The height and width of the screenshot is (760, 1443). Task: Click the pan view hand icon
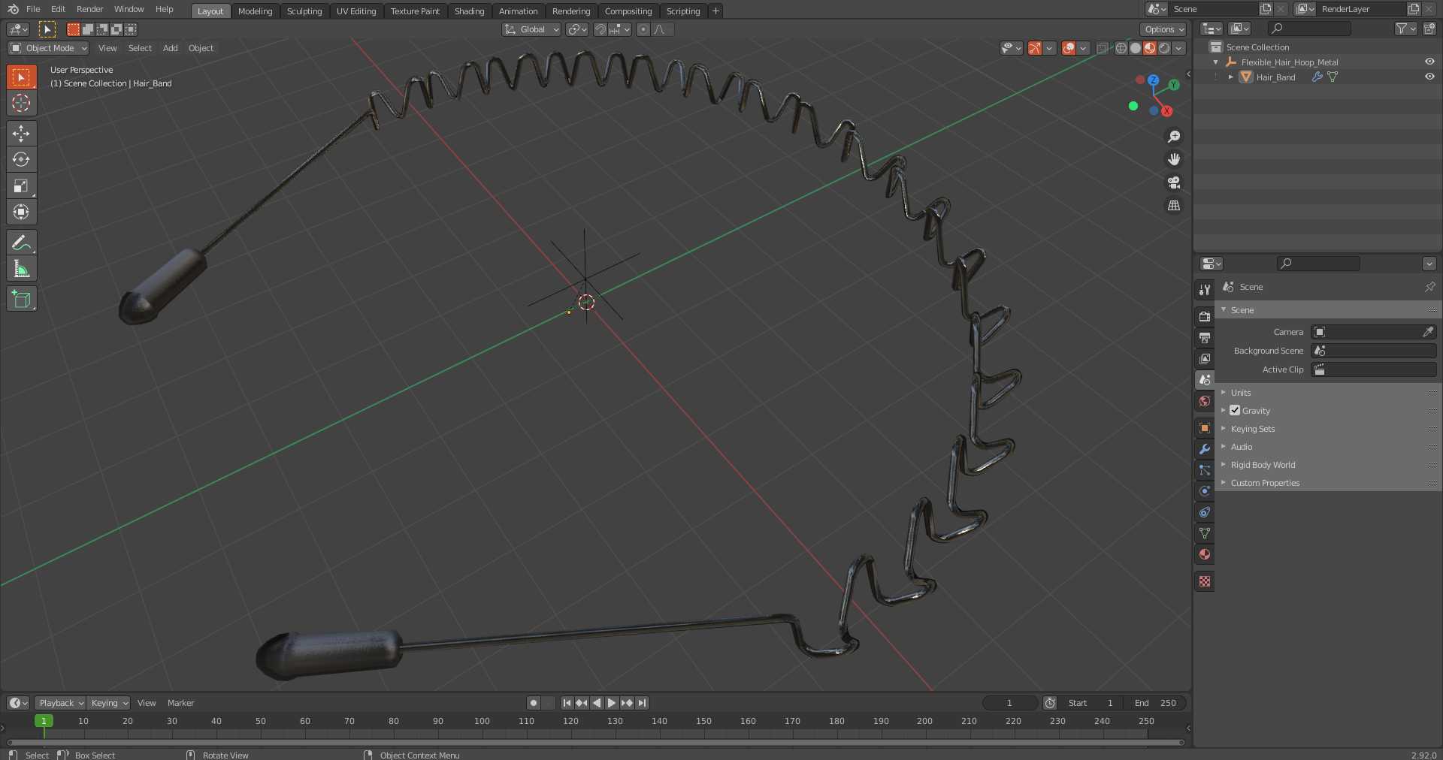[1174, 159]
